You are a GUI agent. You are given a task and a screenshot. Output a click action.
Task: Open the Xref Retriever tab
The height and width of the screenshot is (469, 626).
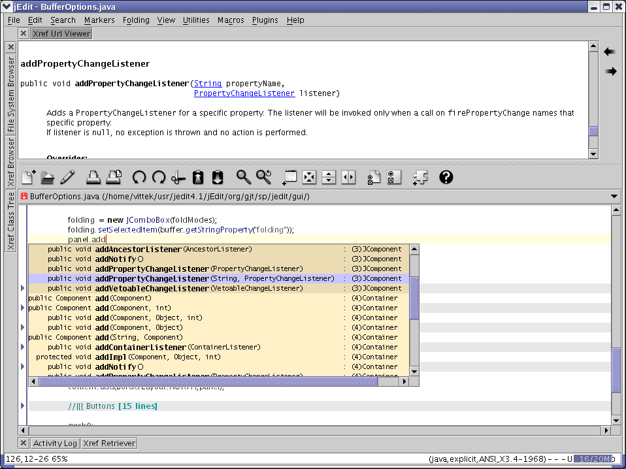[109, 443]
